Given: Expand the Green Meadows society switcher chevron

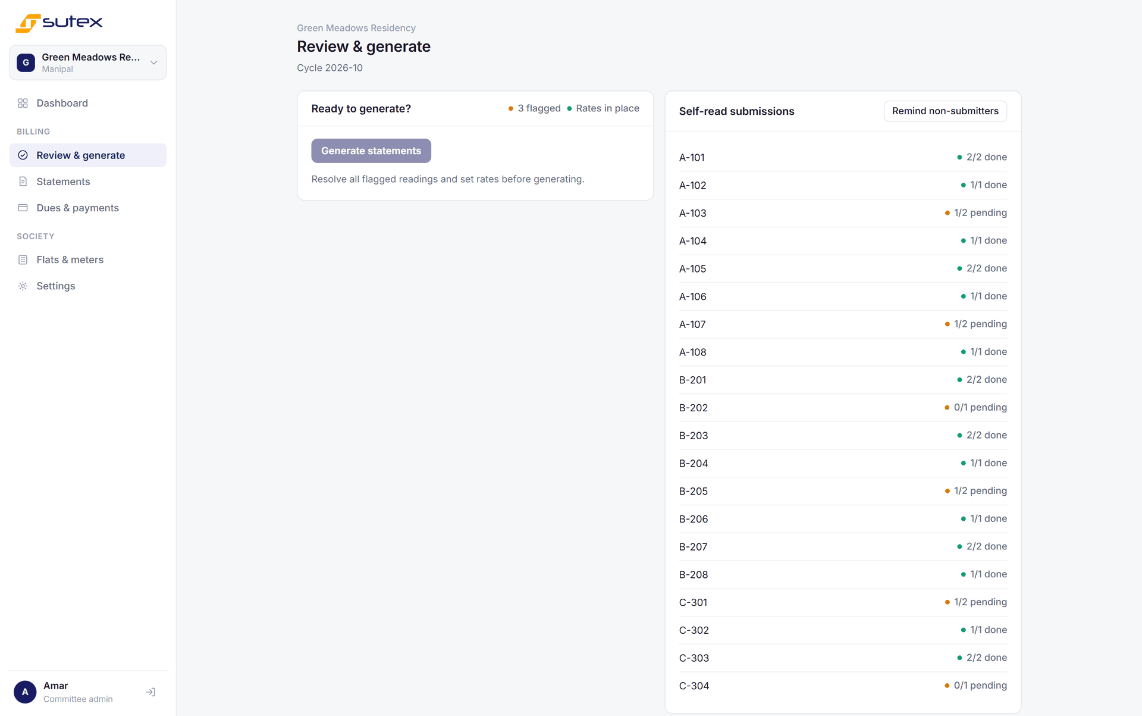Looking at the screenshot, I should click(x=153, y=62).
